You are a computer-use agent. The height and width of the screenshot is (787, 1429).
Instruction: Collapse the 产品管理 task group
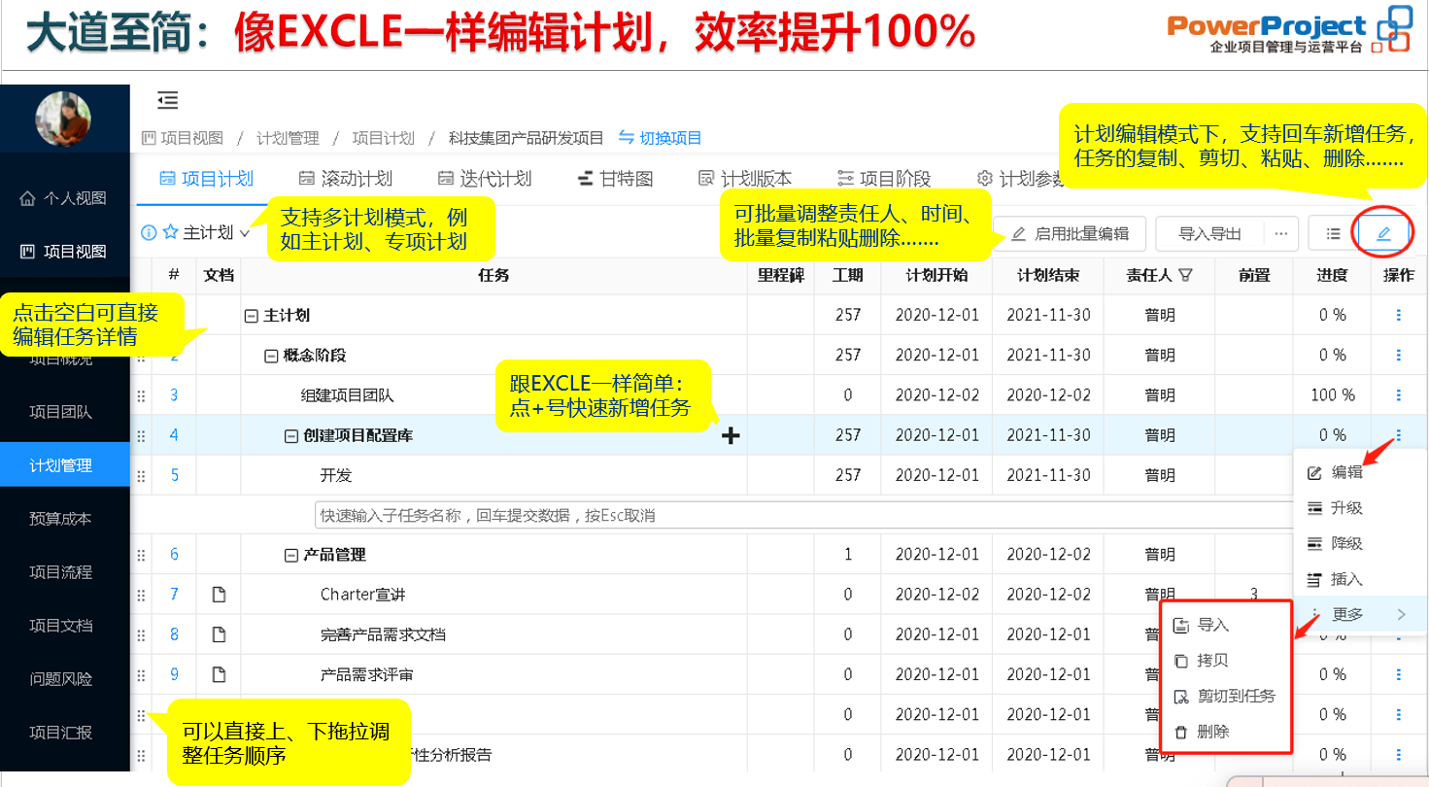[290, 555]
